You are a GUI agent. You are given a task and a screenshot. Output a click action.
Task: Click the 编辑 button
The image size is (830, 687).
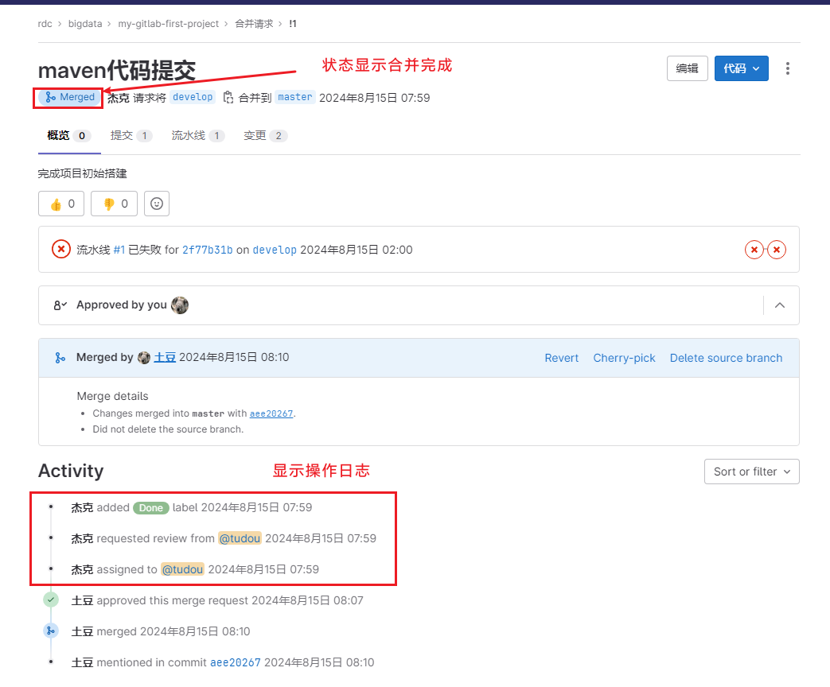pos(687,68)
